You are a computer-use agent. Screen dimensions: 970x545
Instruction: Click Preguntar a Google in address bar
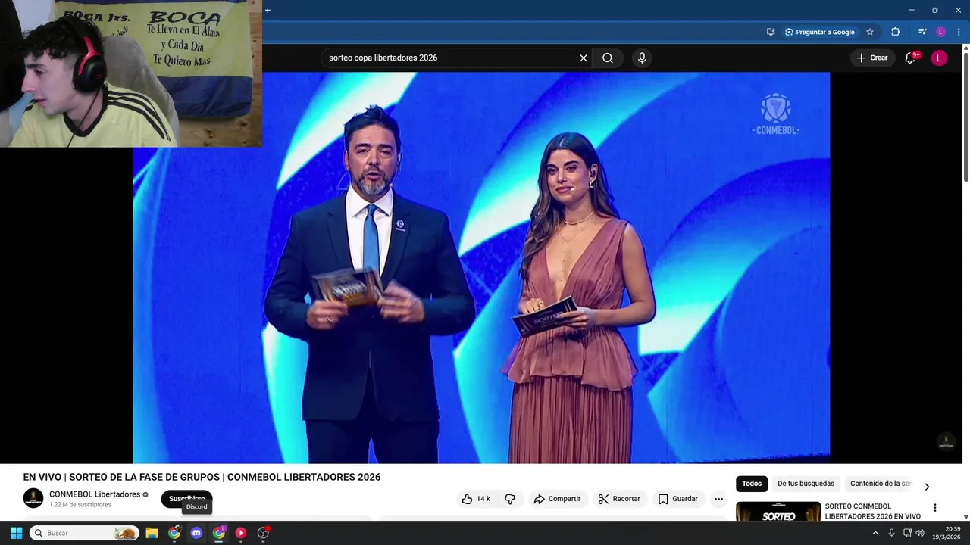coord(819,32)
